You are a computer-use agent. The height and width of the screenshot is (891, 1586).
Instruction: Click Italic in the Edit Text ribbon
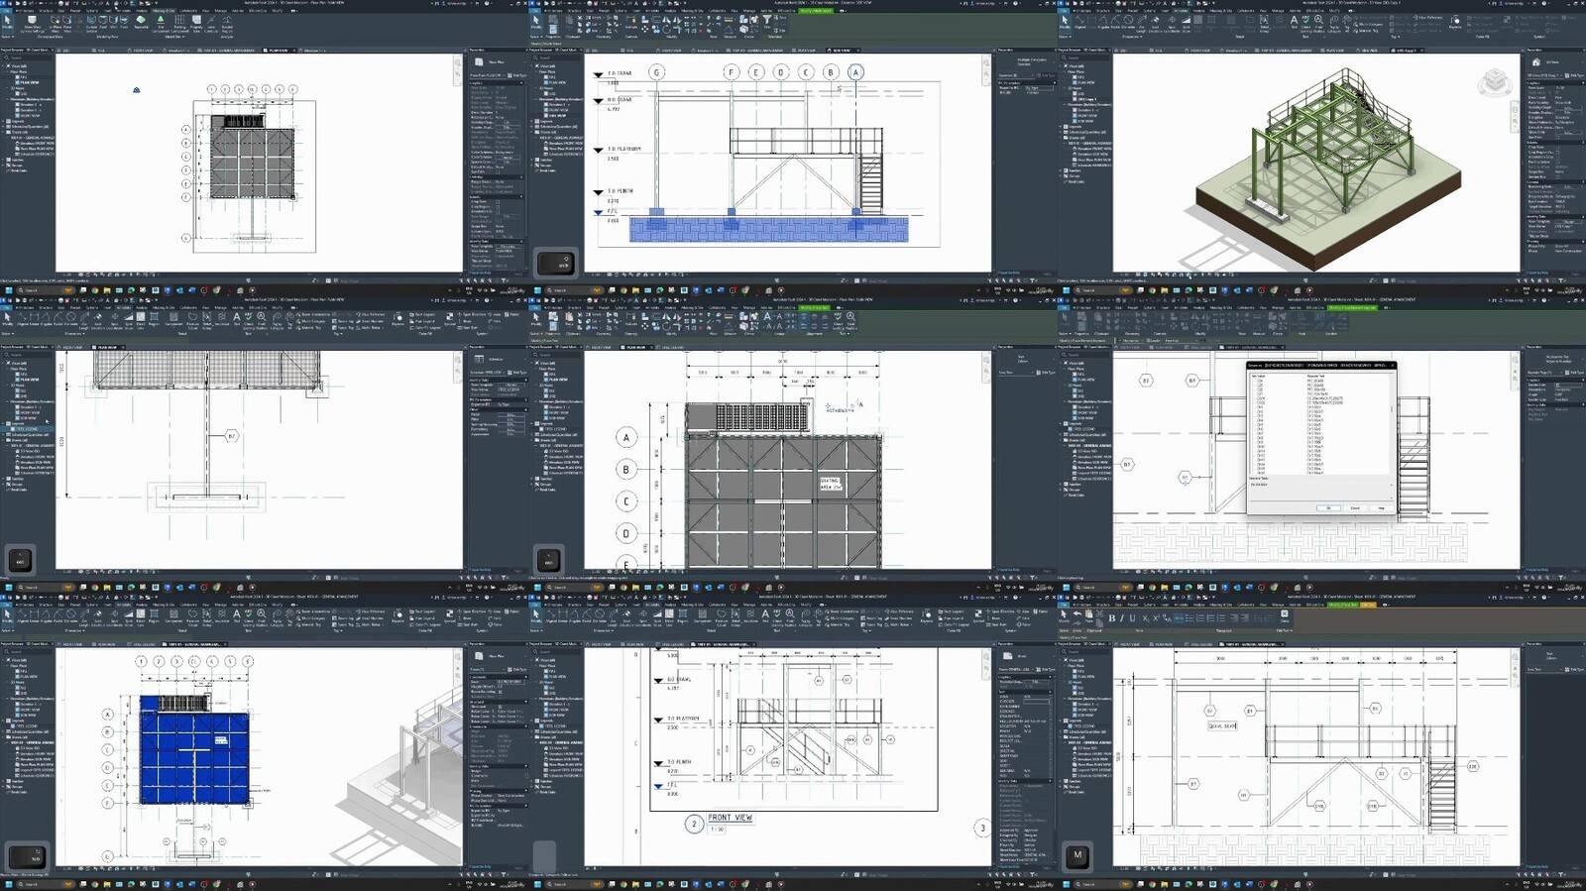tap(1122, 617)
